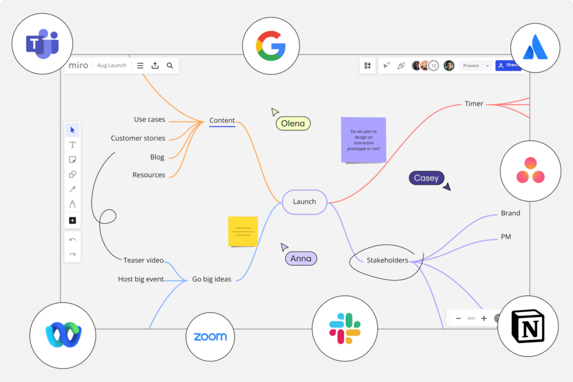573x382 pixels.
Task: Click the Undo arrow
Action: pyautogui.click(x=72, y=239)
